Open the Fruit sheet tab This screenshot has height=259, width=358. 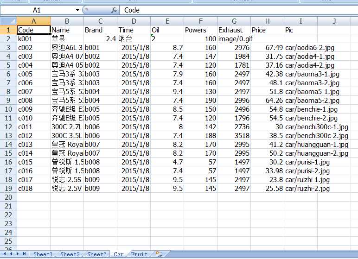click(x=139, y=254)
